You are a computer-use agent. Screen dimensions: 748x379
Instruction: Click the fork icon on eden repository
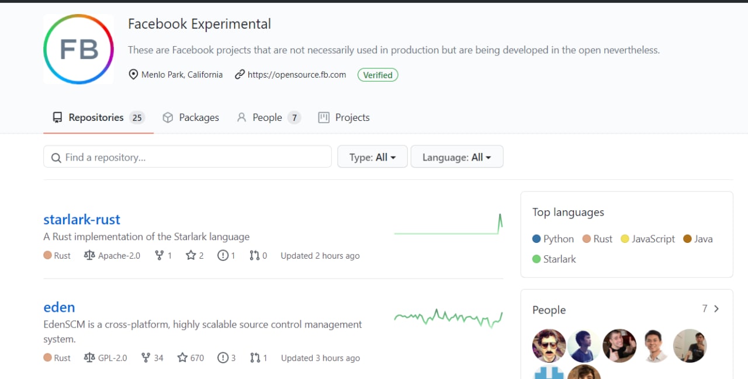coord(146,357)
